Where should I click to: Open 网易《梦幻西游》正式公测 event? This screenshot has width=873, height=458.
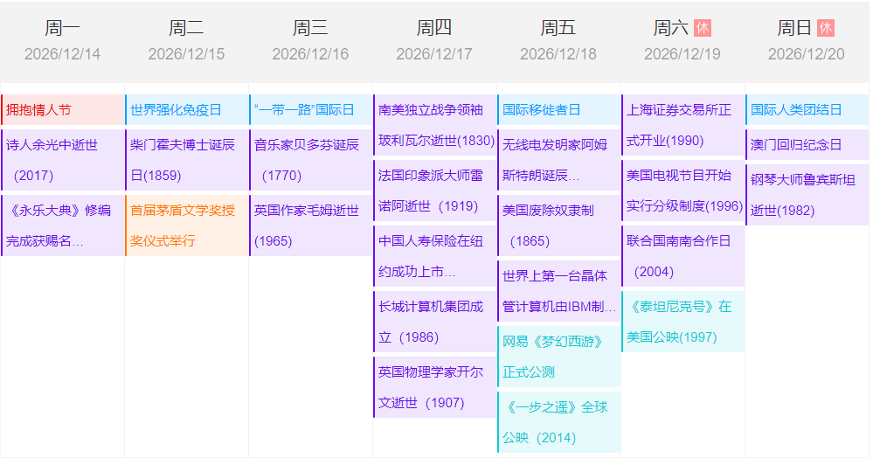tap(559, 357)
